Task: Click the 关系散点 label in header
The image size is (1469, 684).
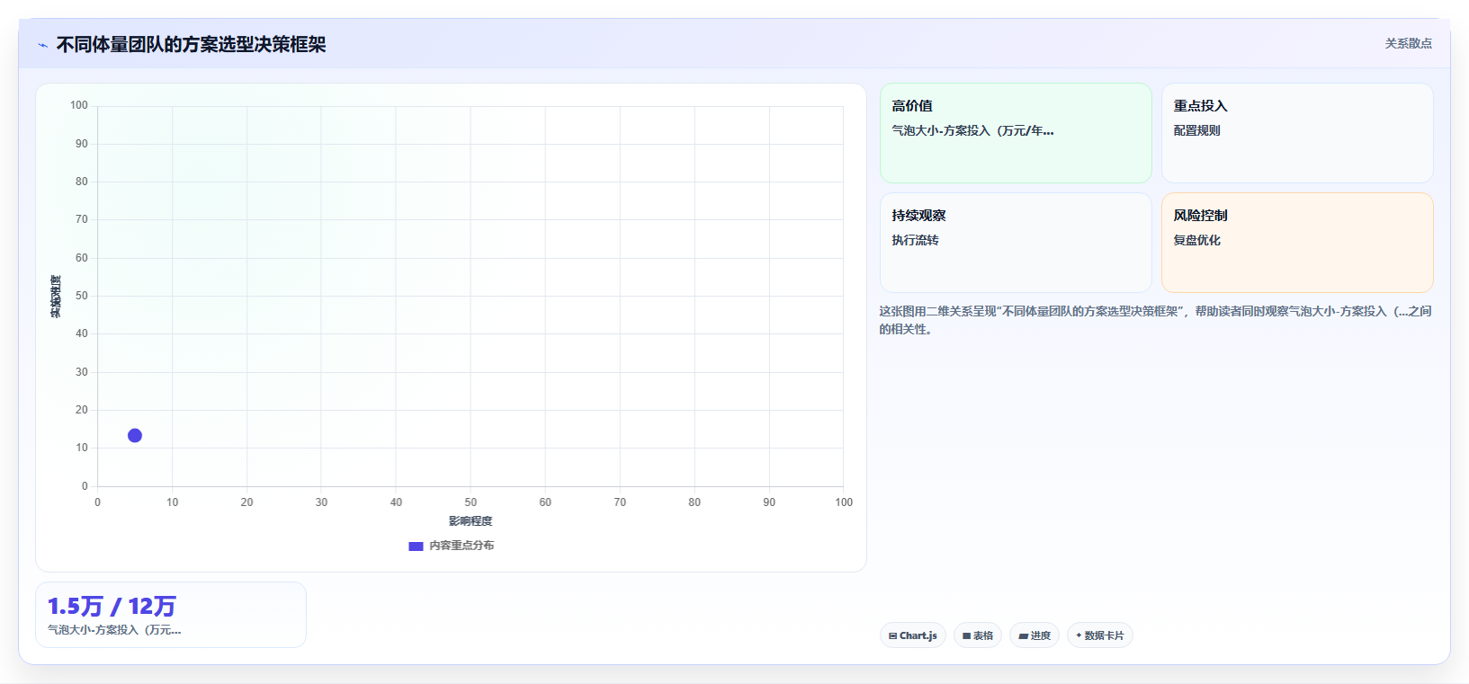Action: coord(1408,43)
